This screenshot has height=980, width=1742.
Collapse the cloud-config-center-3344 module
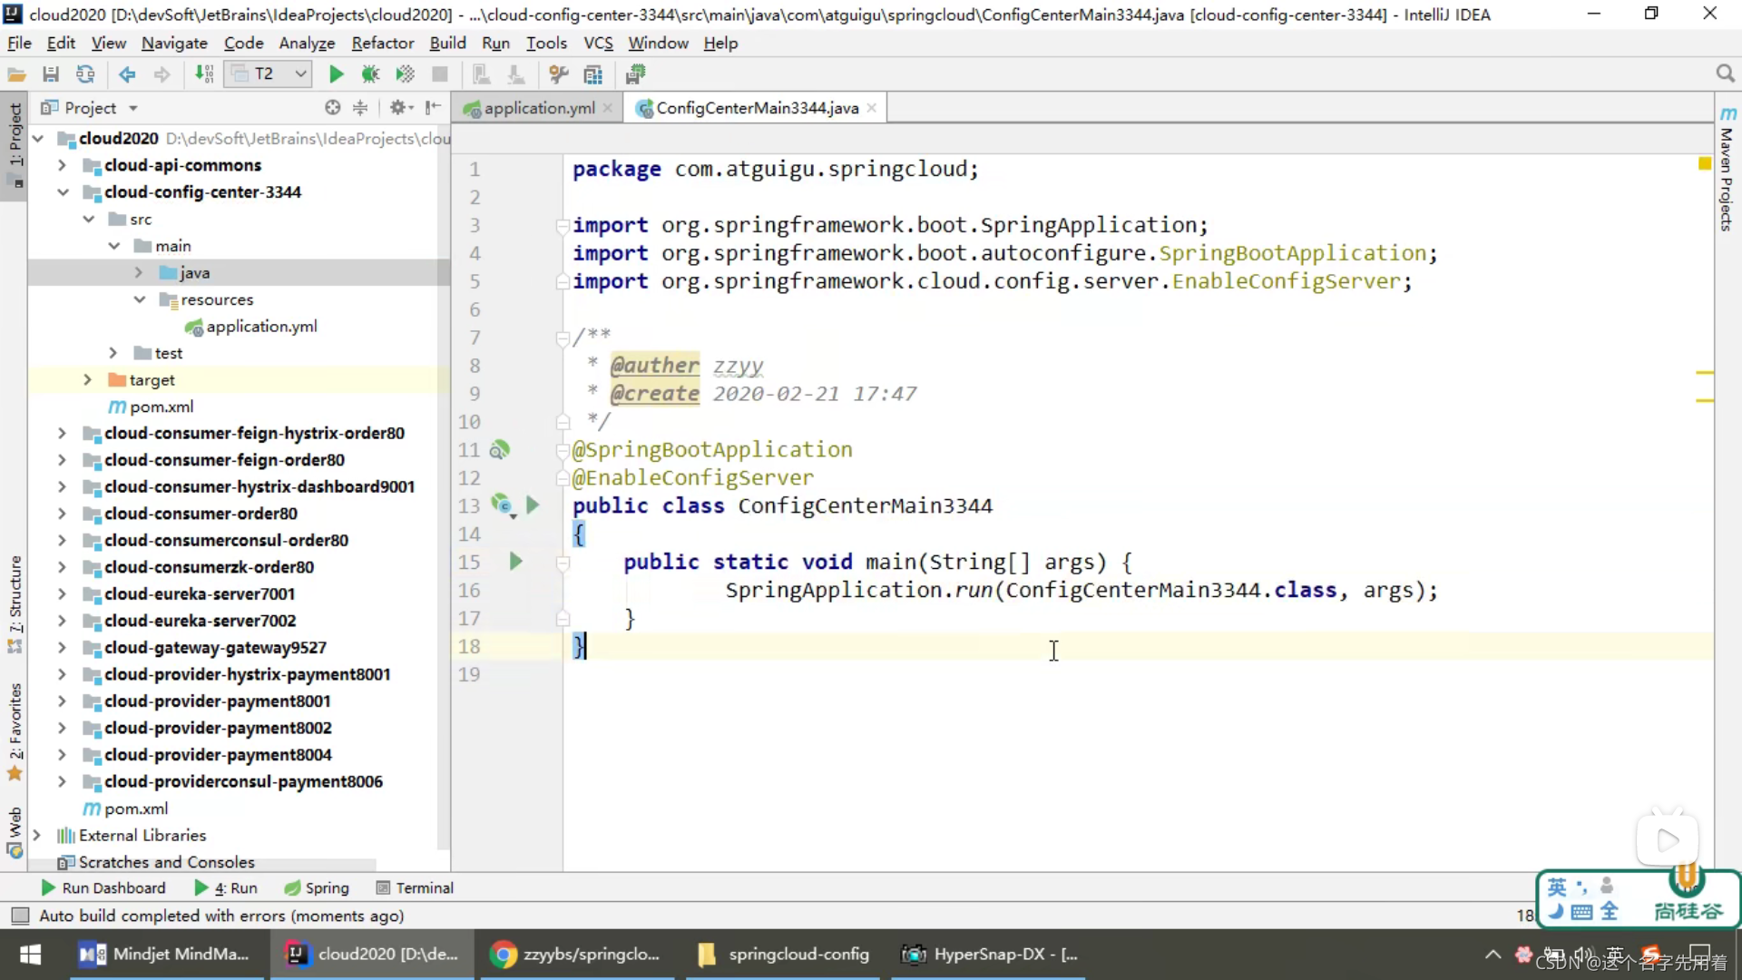coord(63,192)
